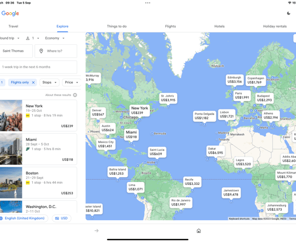Click Austin US$624 map label
296x242 pixels.
click(x=108, y=128)
